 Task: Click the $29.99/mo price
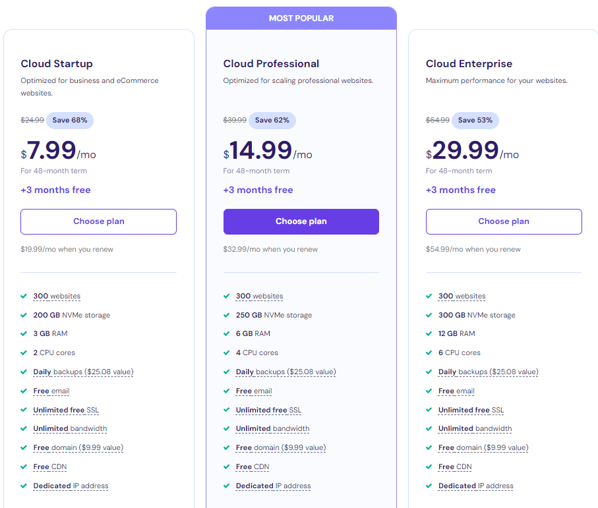[472, 150]
